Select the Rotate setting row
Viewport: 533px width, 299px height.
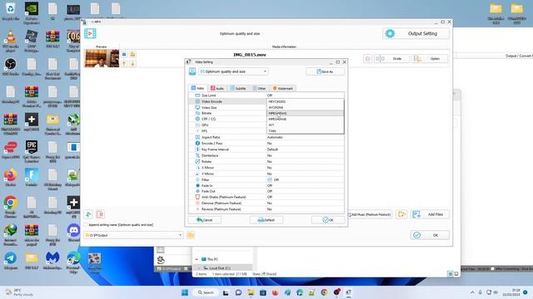tap(266, 162)
